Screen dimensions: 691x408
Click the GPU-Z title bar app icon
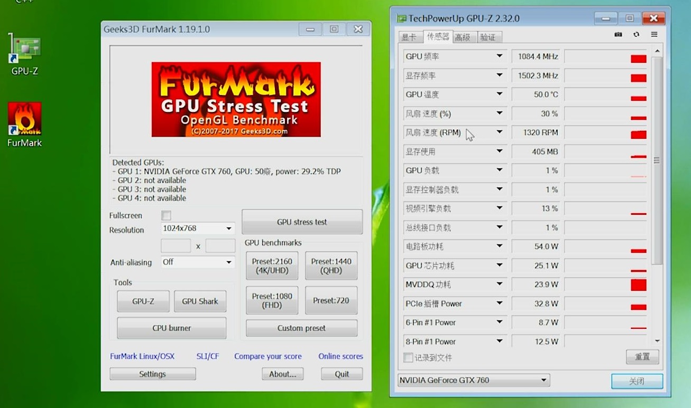tap(402, 19)
